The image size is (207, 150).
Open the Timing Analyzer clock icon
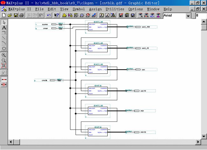pyautogui.click(x=88, y=15)
